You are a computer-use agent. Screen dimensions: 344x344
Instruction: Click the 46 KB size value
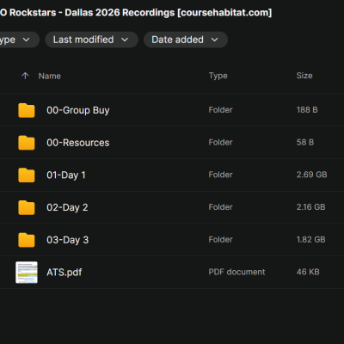[x=308, y=272]
